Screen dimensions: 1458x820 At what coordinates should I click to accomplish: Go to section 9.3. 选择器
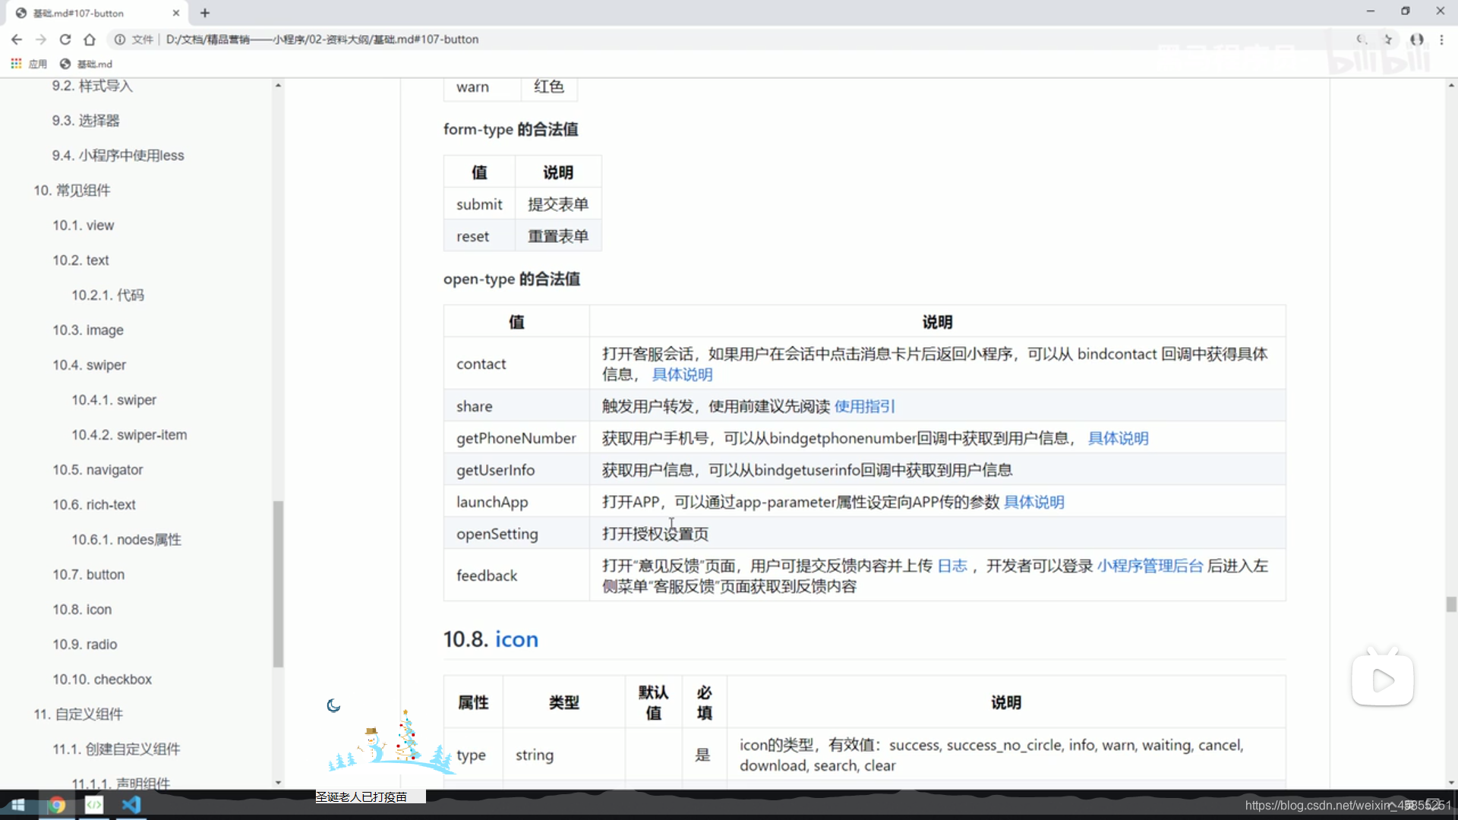tap(86, 121)
